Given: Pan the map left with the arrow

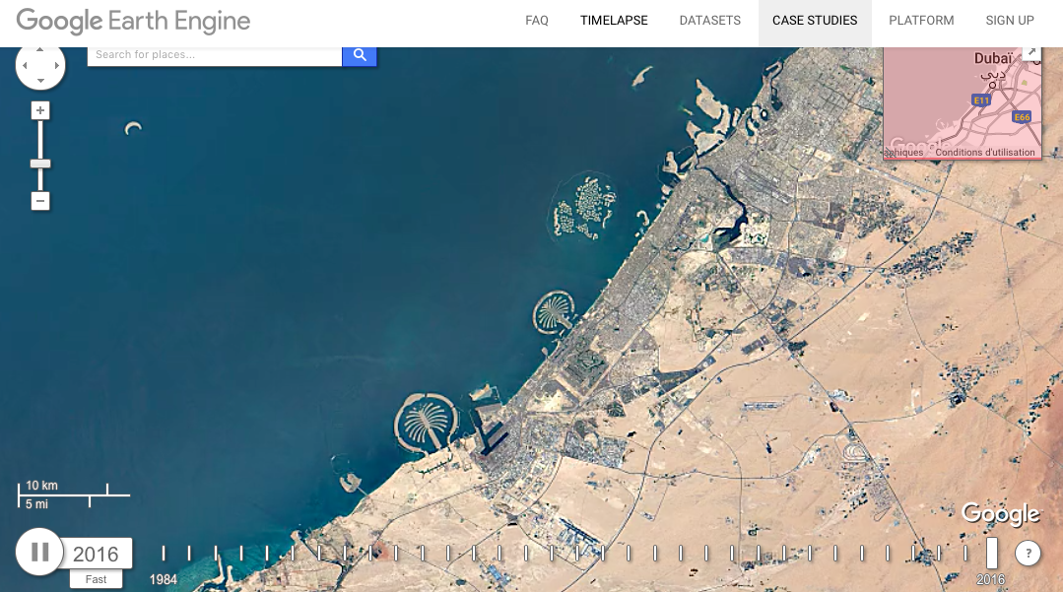Looking at the screenshot, I should (25, 66).
